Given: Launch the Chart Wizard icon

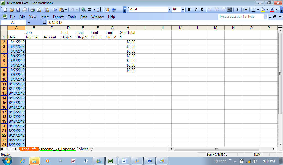Looking at the screenshot, I should point(107,10).
